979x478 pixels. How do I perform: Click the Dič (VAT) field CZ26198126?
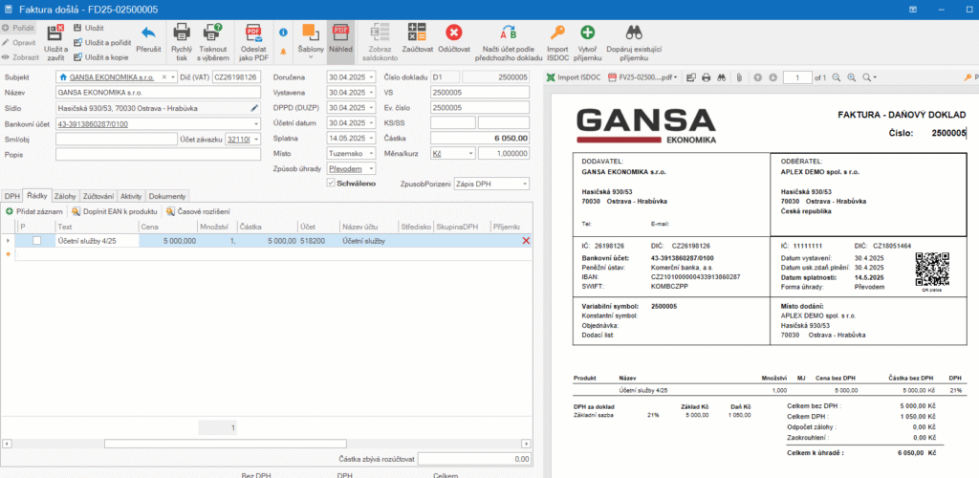pyautogui.click(x=236, y=77)
